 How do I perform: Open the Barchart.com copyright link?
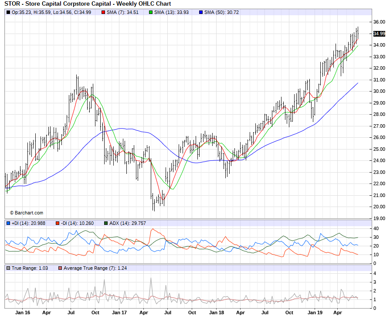[27, 213]
